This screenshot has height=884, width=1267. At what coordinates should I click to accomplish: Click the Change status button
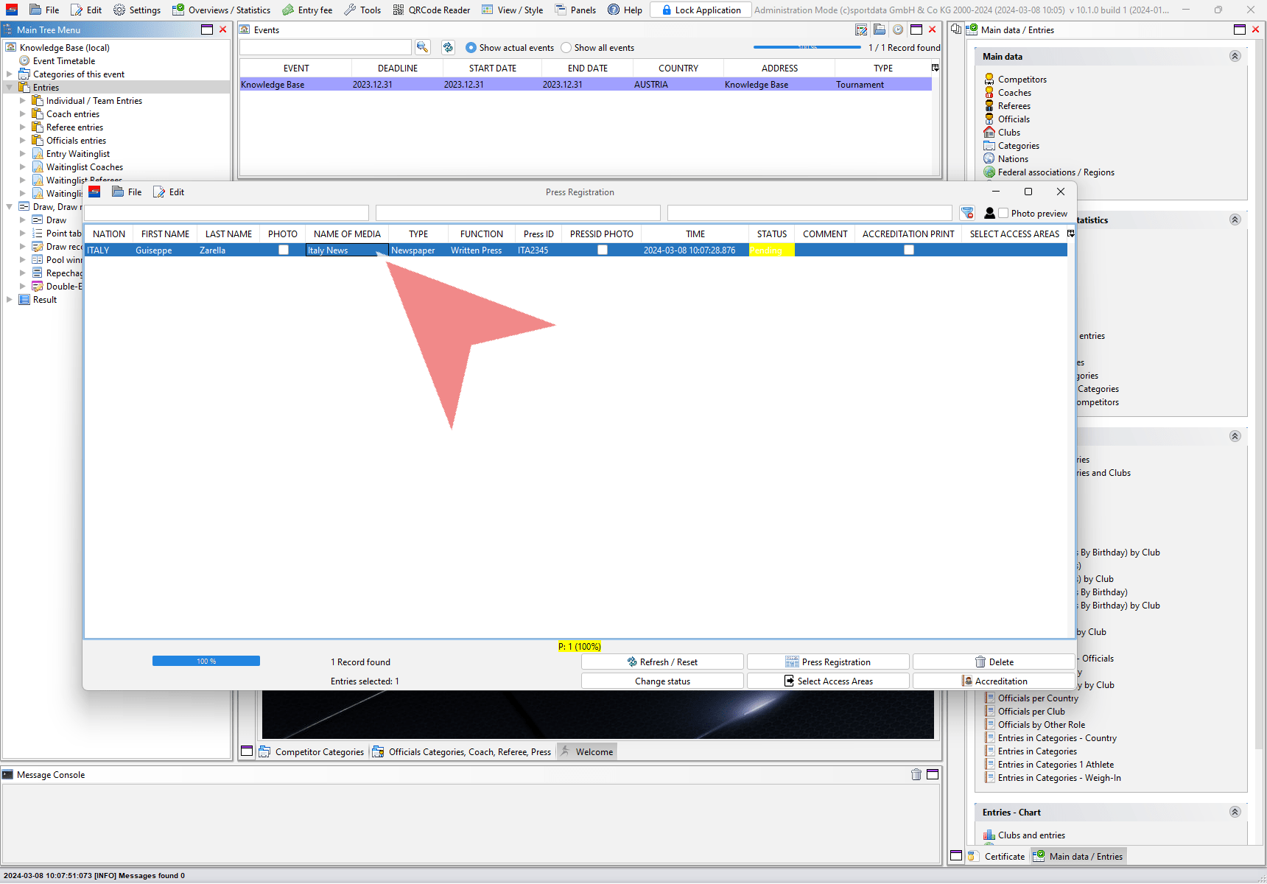pos(662,681)
